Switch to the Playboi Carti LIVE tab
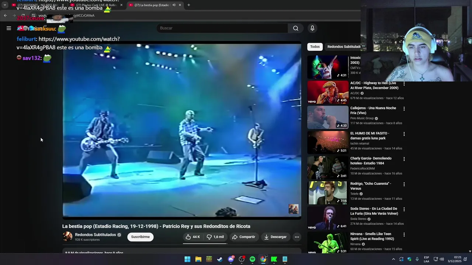This screenshot has width=472, height=265. click(97, 5)
